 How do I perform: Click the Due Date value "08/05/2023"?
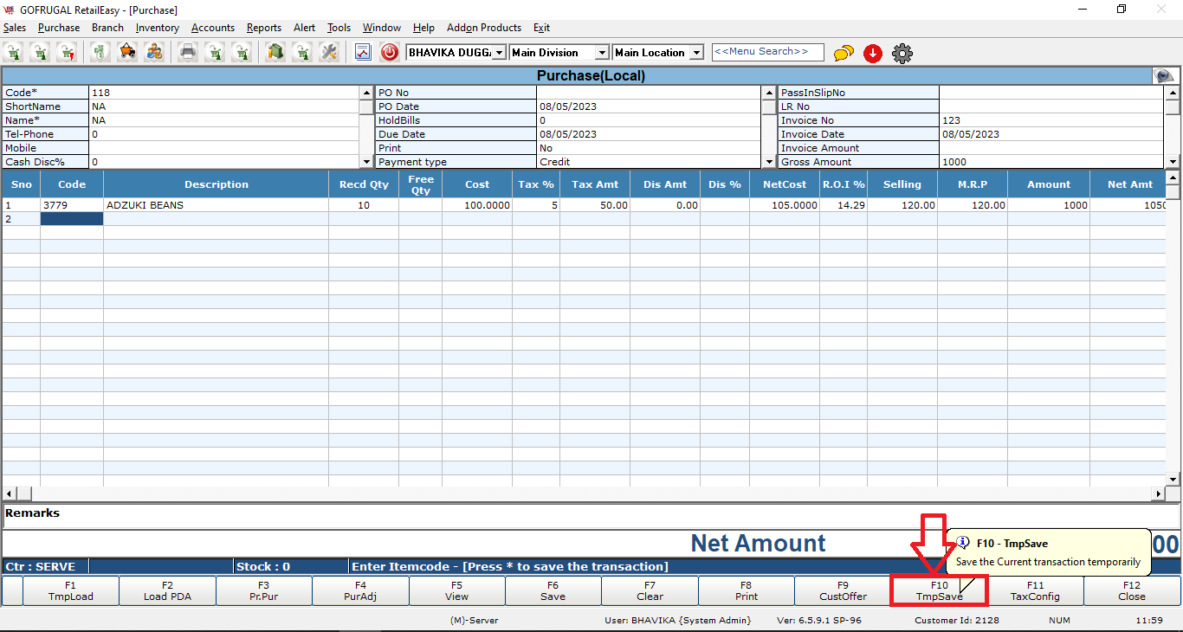(650, 134)
